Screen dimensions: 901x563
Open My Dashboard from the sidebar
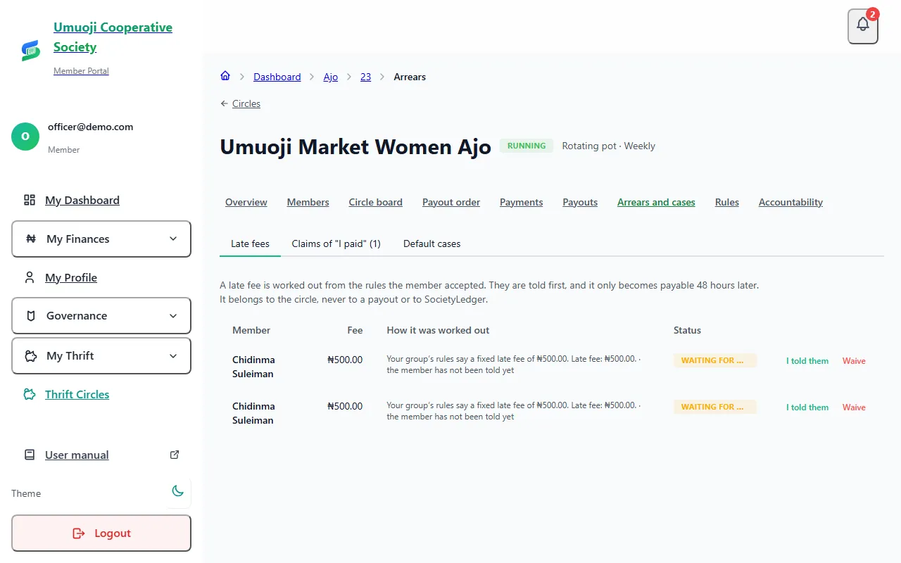coord(82,201)
